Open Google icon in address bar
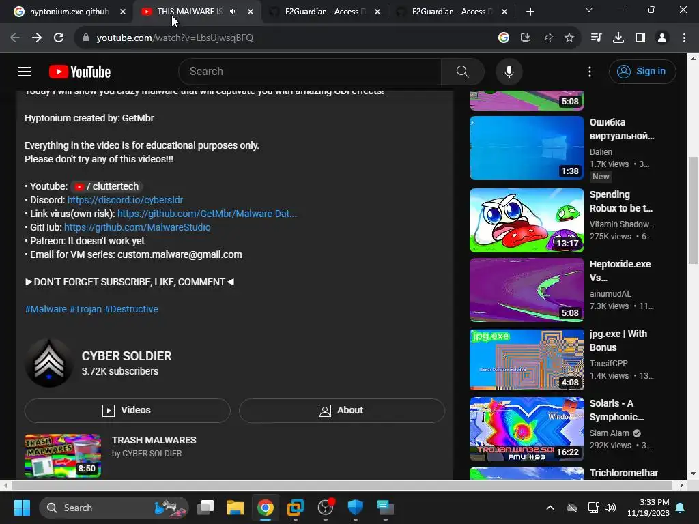Screen dimensions: 699x524 (504, 38)
